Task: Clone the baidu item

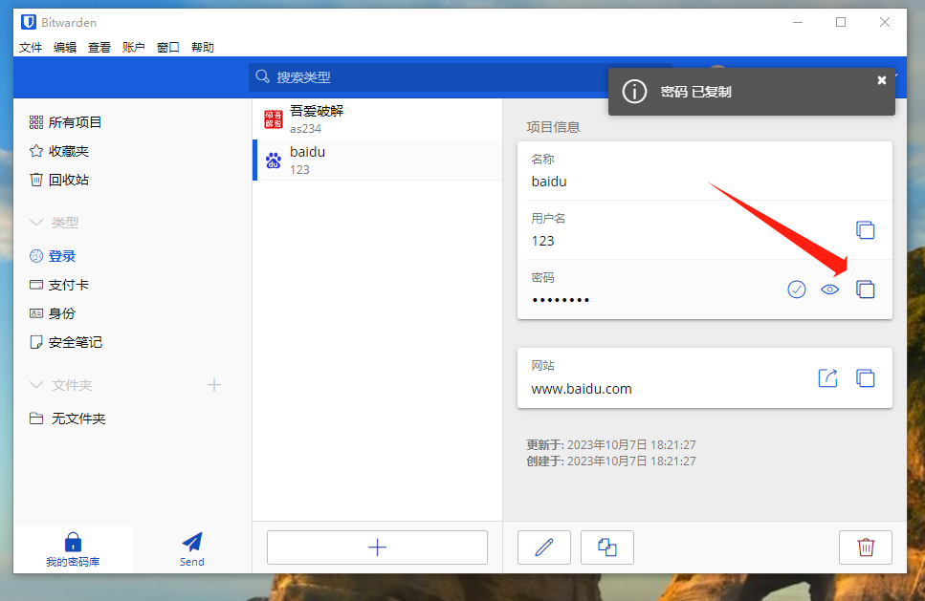Action: 607,547
